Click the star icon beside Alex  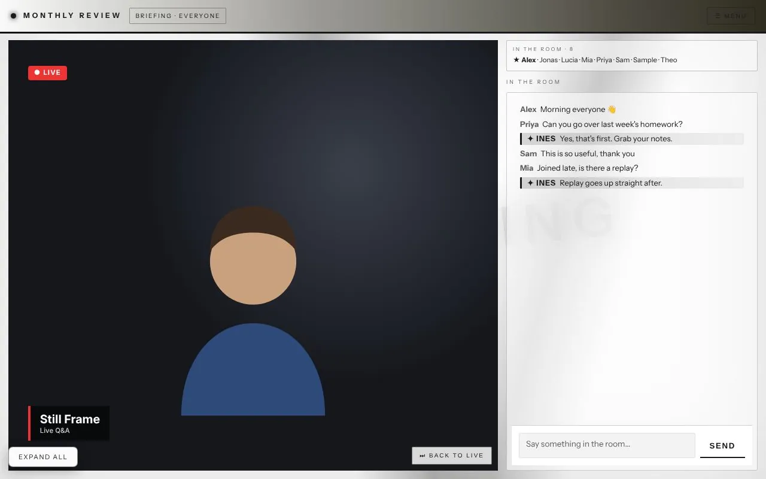pos(516,60)
